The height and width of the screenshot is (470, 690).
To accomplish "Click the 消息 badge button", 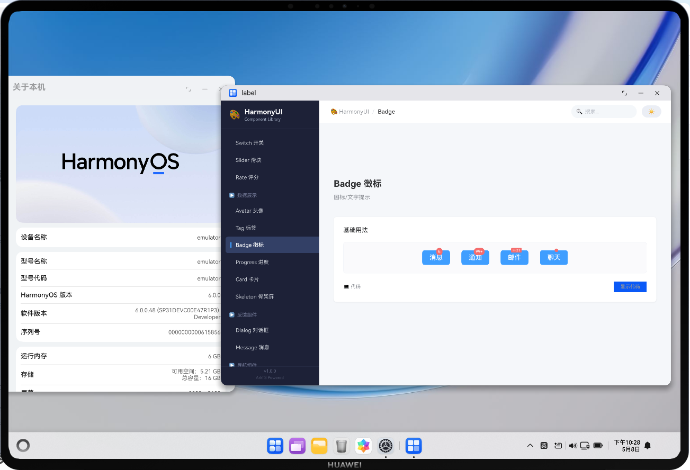I will (436, 257).
